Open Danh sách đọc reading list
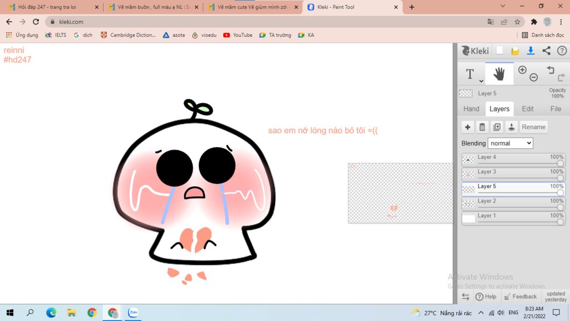 click(x=543, y=35)
